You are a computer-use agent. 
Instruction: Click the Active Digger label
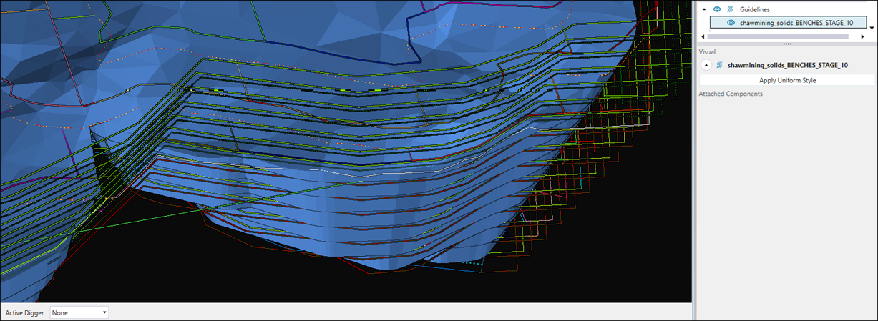coord(24,312)
